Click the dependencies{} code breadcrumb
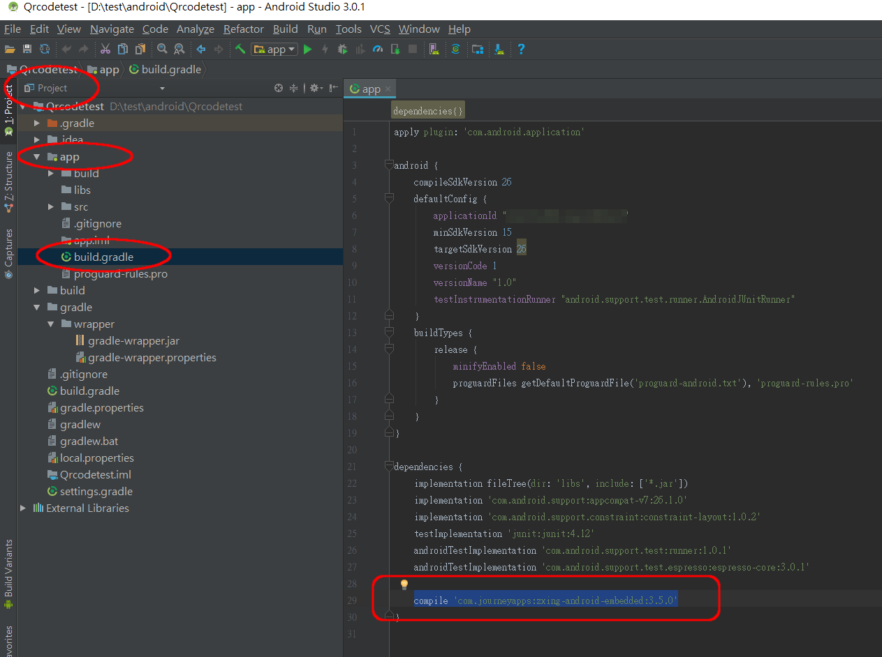 point(427,111)
